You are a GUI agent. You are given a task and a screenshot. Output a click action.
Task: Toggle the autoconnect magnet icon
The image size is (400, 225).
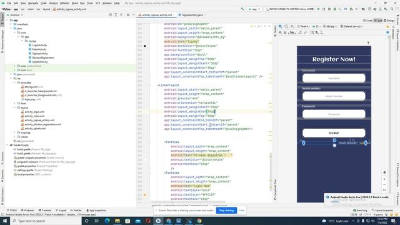coord(285,32)
